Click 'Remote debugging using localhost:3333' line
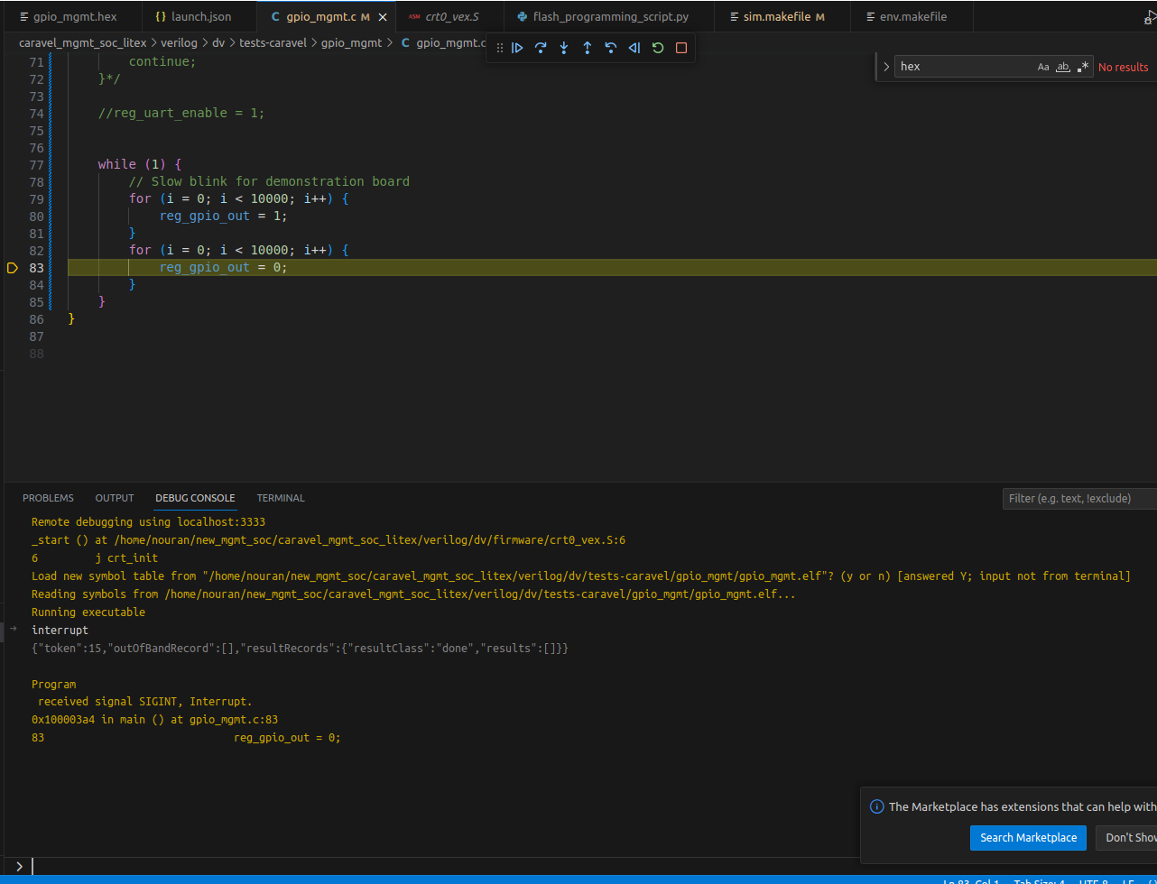This screenshot has height=884, width=1157. (148, 521)
